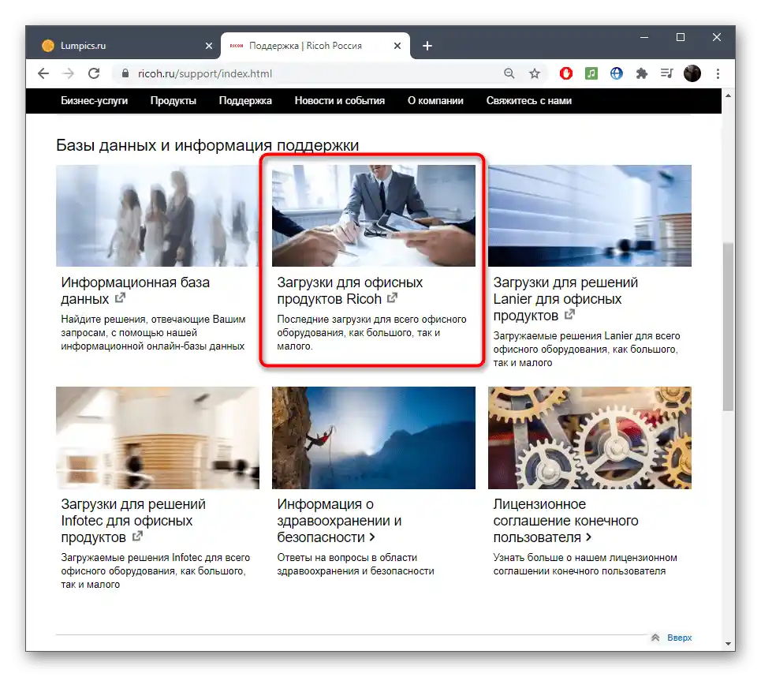
Task: Click the blurred walking people thumbnail
Action: pos(157,215)
